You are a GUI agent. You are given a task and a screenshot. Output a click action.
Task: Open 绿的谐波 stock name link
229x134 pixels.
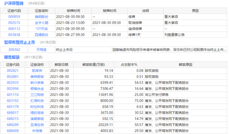(x=37, y=113)
